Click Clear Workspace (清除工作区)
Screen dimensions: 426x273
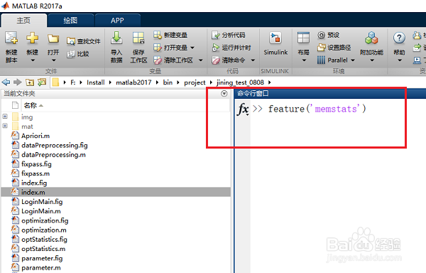pyautogui.click(x=173, y=60)
